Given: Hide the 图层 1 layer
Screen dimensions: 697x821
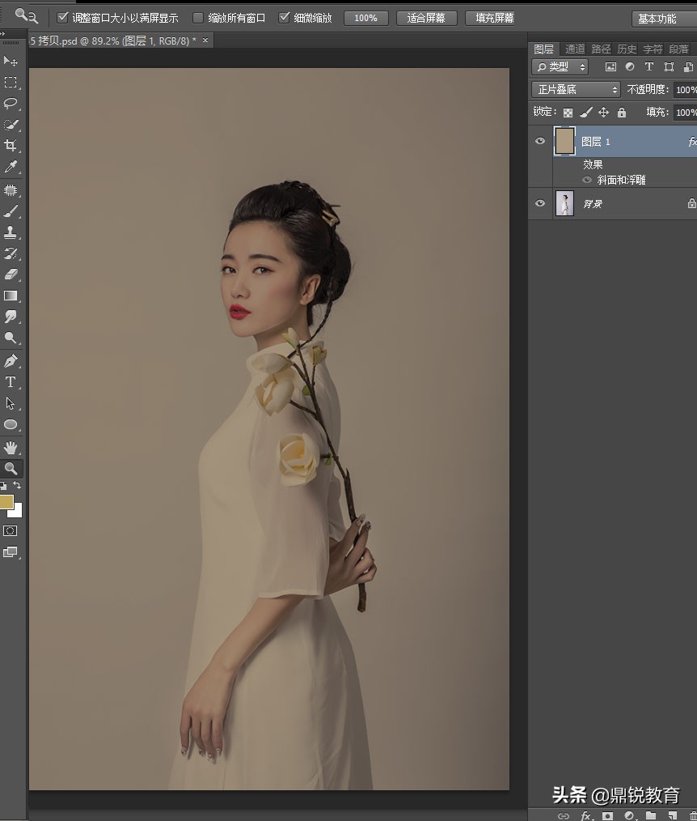Looking at the screenshot, I should click(x=540, y=140).
